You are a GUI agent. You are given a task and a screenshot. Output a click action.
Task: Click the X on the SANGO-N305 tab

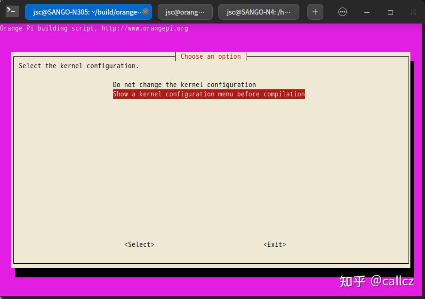point(146,12)
